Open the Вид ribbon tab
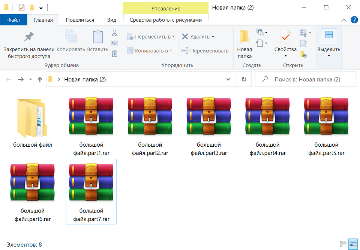The width and height of the screenshot is (360, 250). point(112,20)
